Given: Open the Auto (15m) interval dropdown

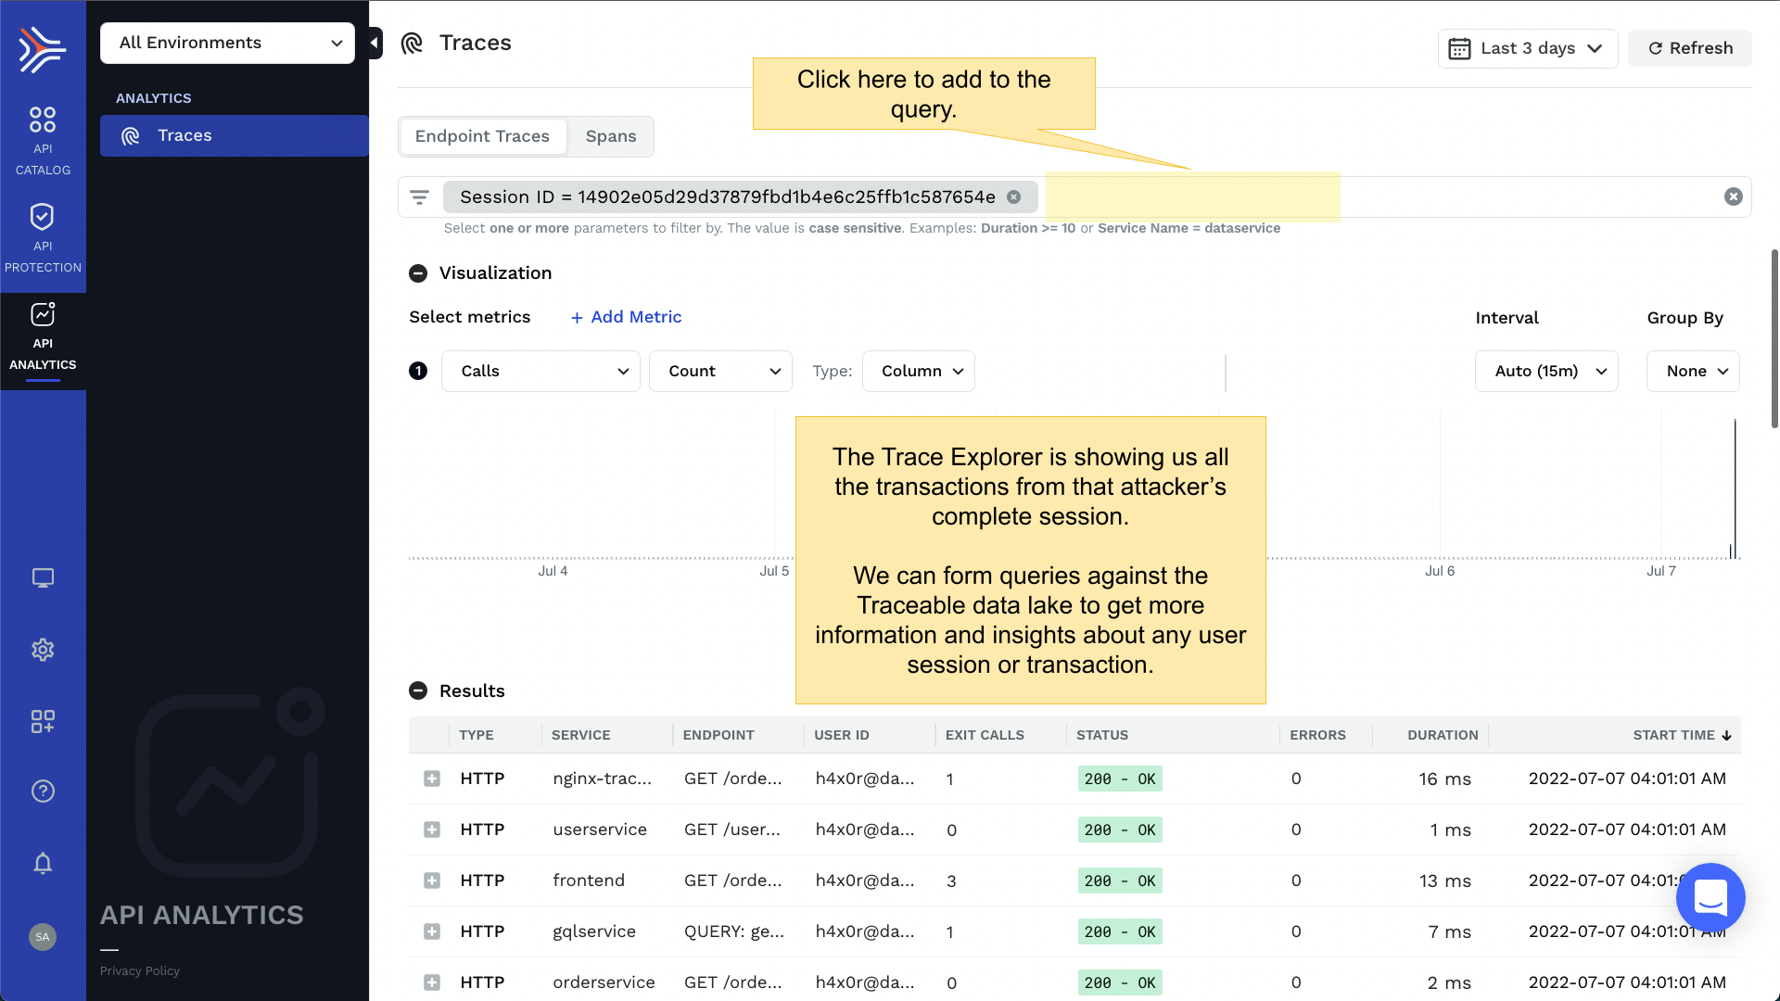Looking at the screenshot, I should pos(1546,371).
